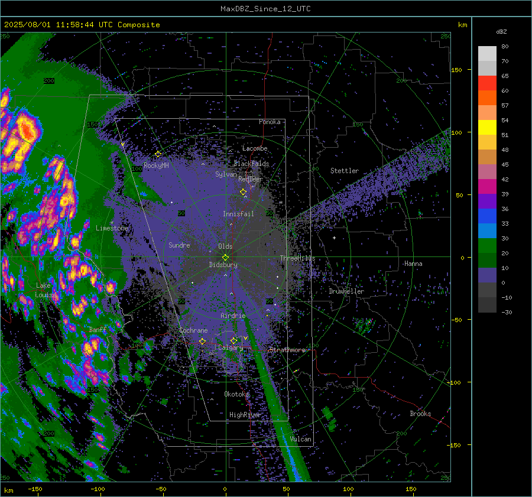This screenshot has height=497, width=532.
Task: Click the Vulcan city label
Action: point(300,439)
